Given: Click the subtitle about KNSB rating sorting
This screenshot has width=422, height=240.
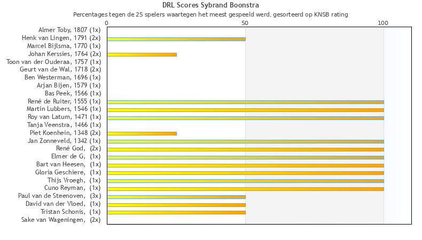Looking at the screenshot, I should [210, 14].
